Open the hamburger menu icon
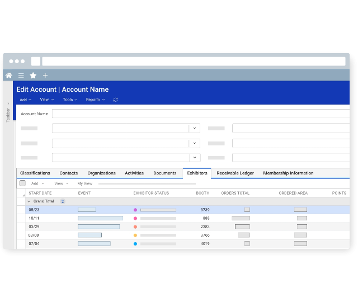 click(x=21, y=75)
